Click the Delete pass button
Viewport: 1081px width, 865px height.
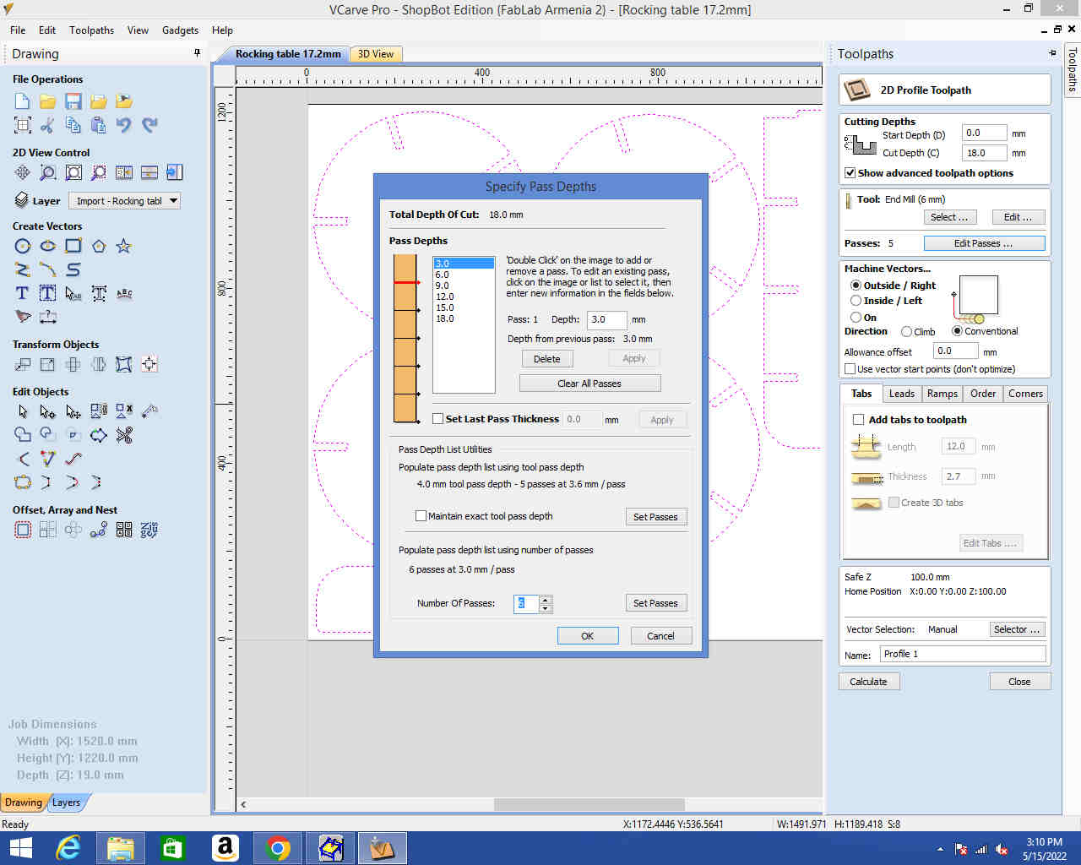tap(547, 359)
